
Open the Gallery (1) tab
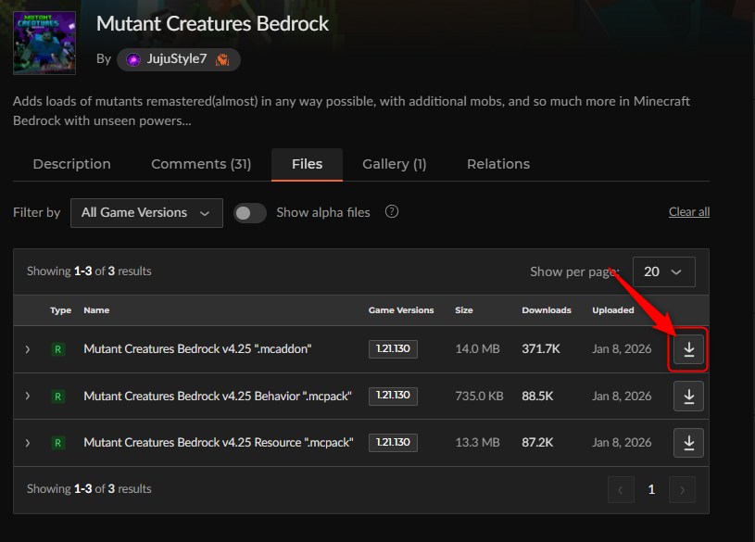(395, 164)
